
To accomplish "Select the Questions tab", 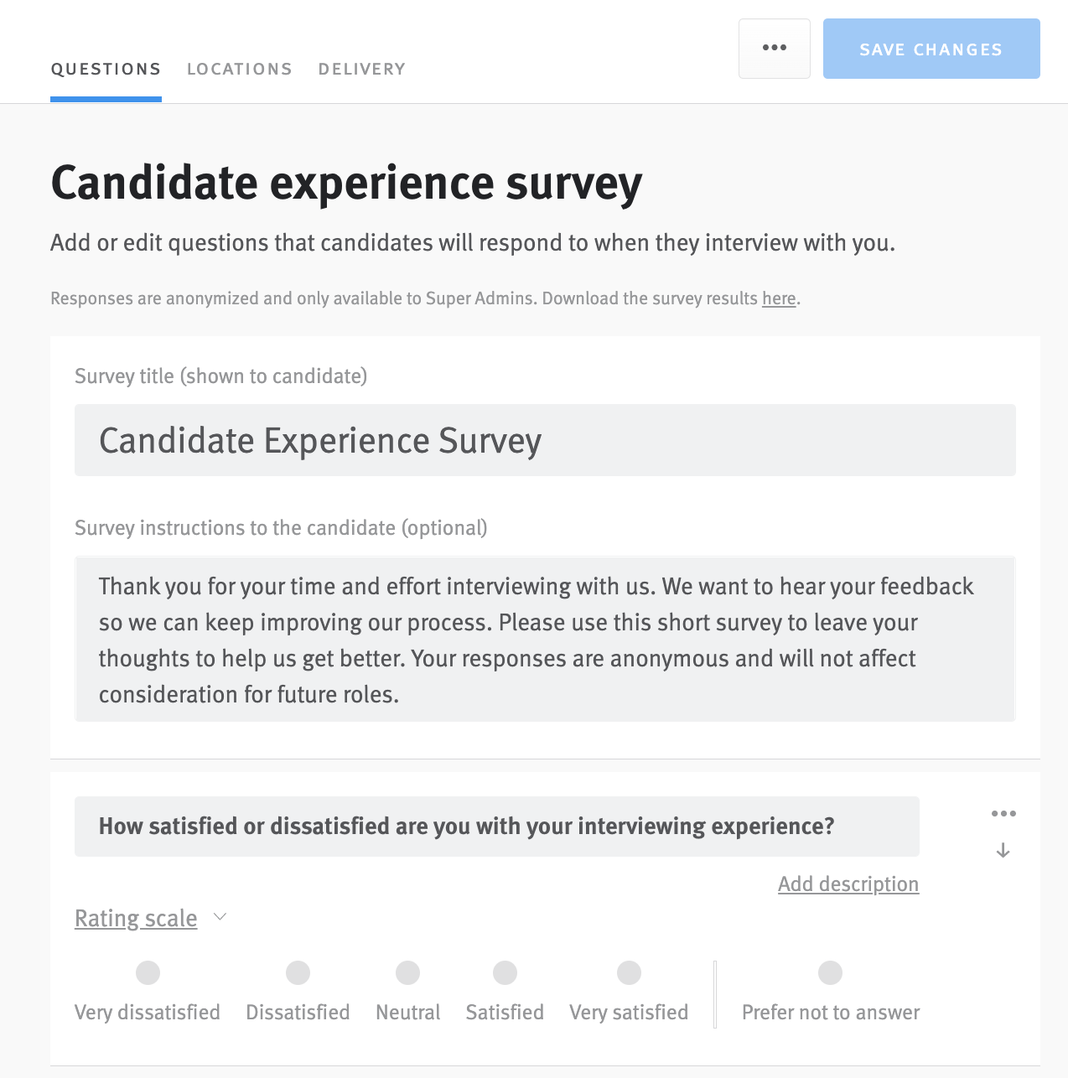I will click(x=106, y=69).
